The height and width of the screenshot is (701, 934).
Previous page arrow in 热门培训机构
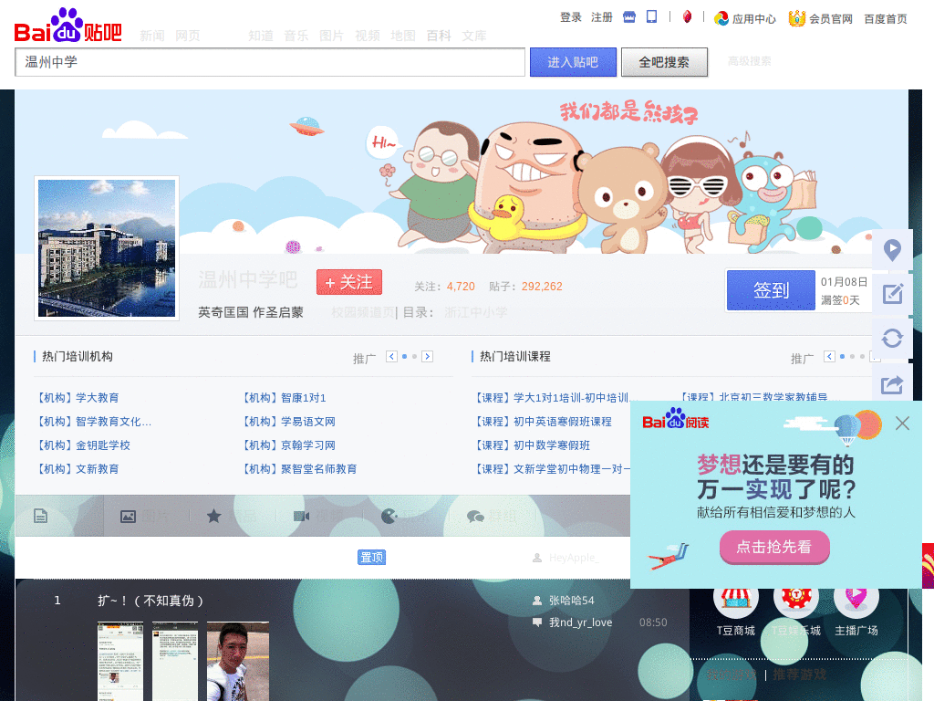coord(391,357)
